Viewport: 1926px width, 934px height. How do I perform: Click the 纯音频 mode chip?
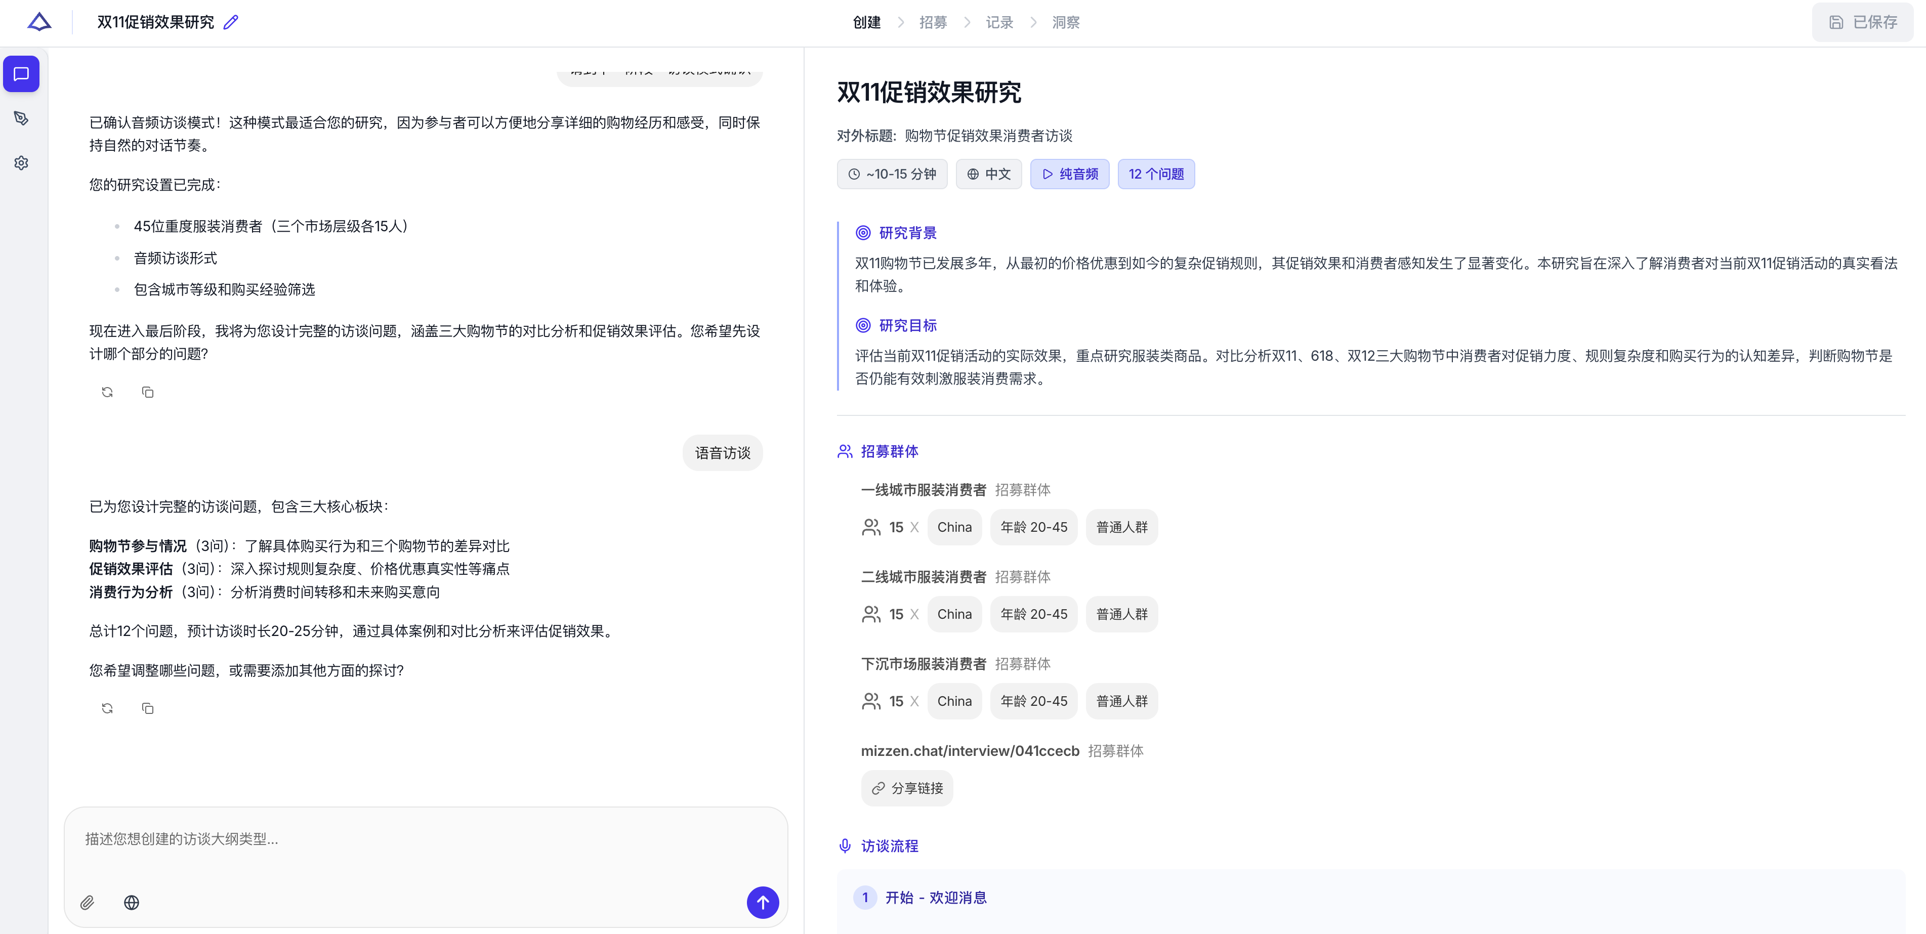click(1070, 174)
